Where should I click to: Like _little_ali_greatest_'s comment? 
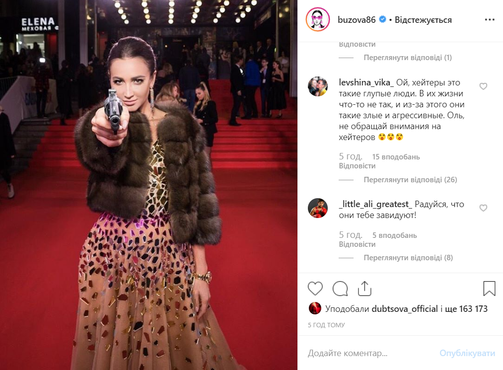pos(483,208)
